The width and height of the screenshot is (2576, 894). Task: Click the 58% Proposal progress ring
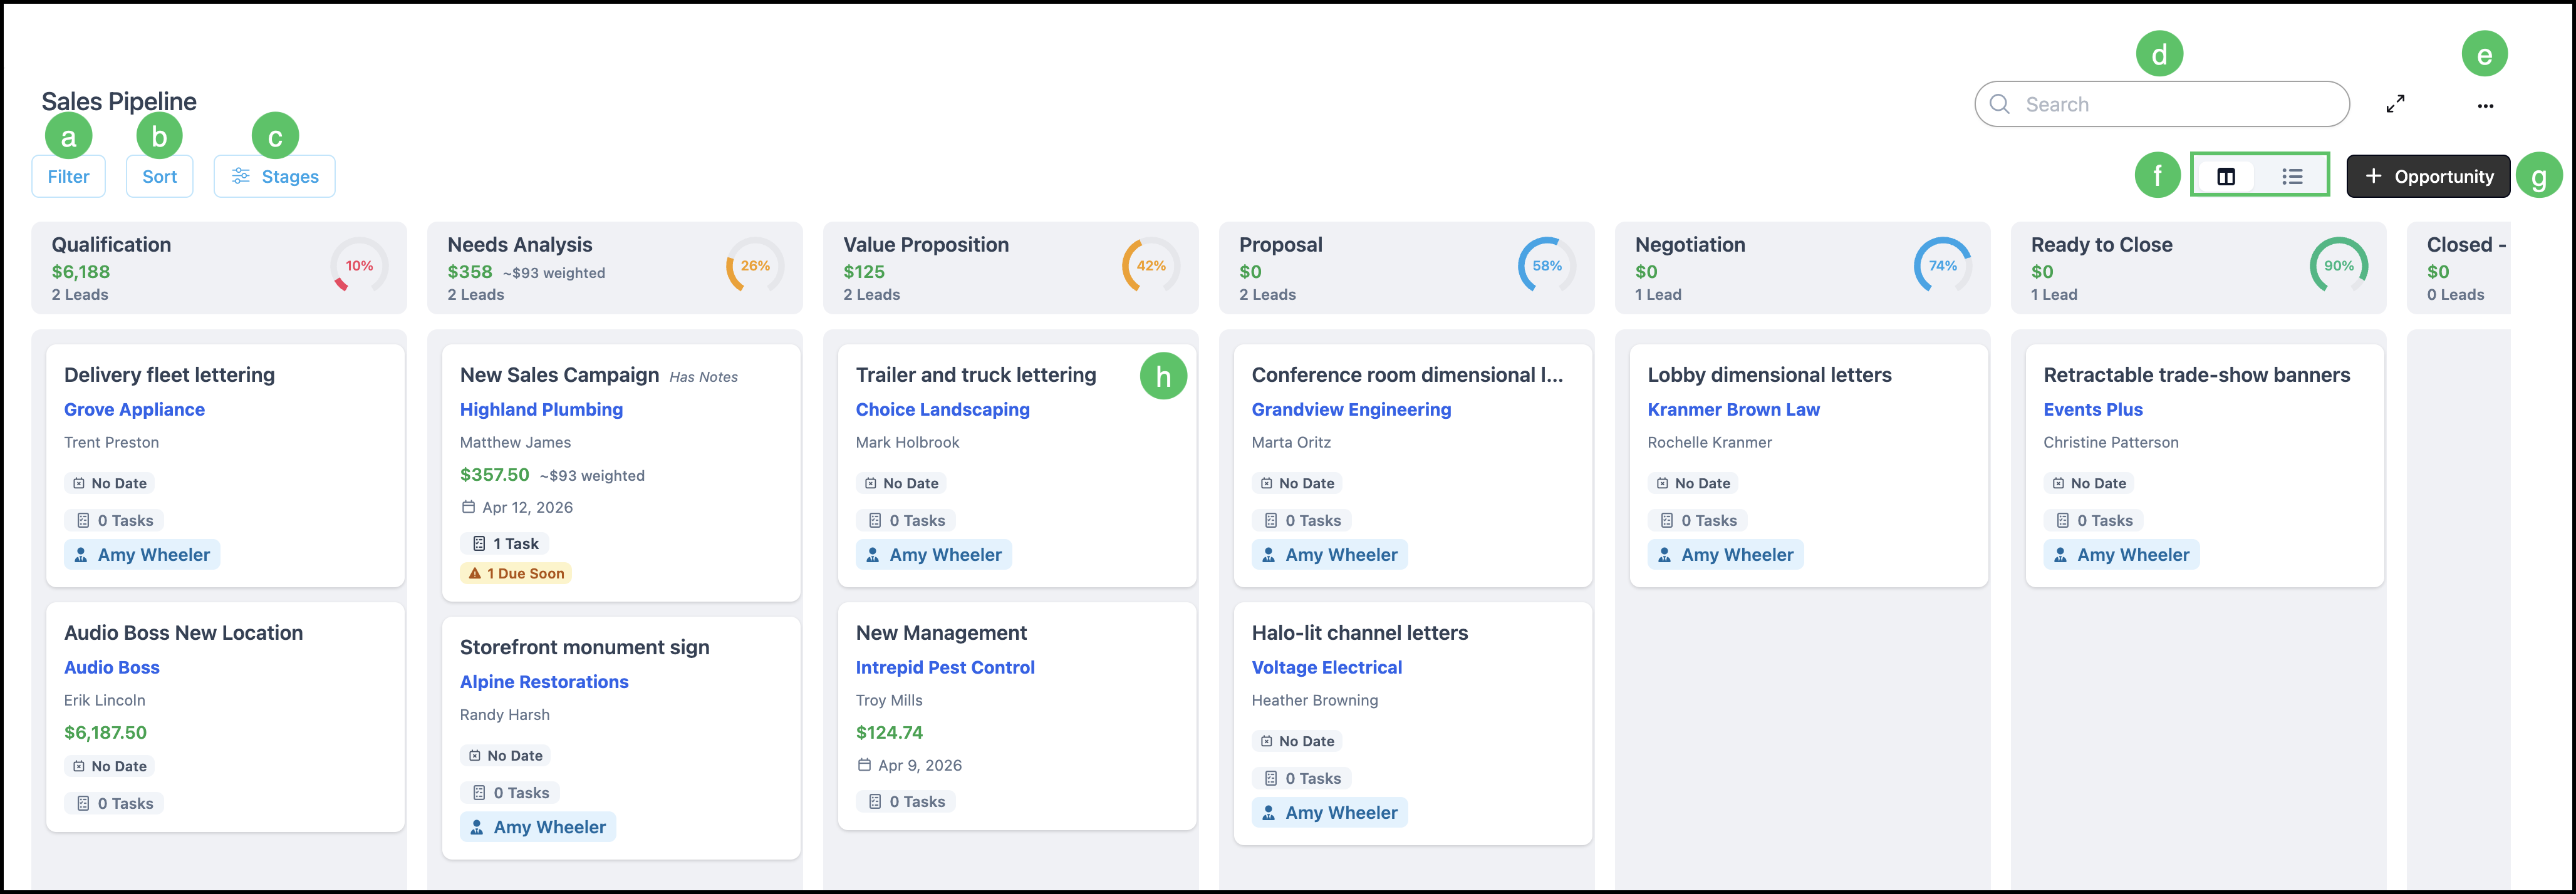pyautogui.click(x=1546, y=265)
